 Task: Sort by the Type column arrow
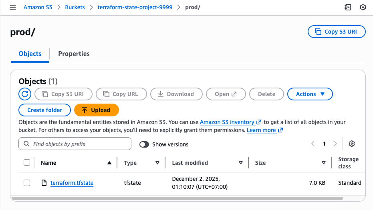[x=157, y=163]
